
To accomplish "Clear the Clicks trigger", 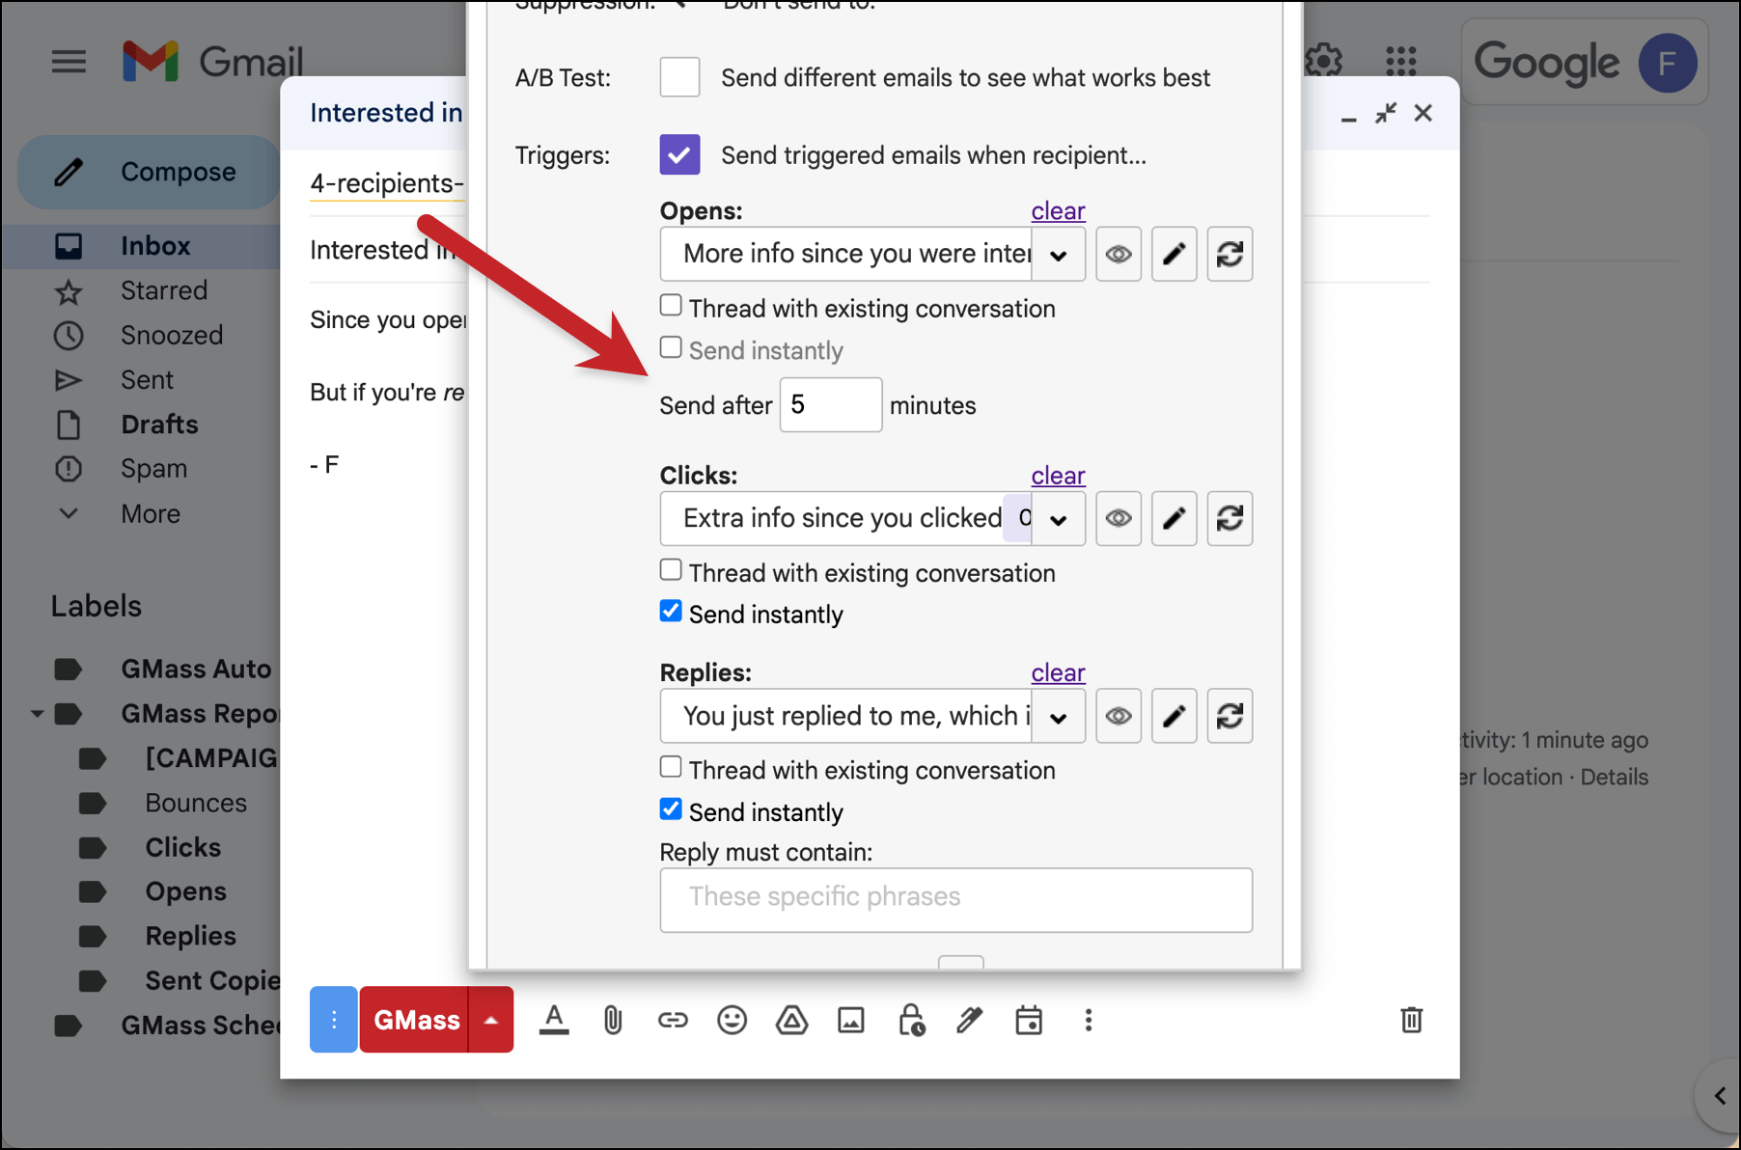I will (1058, 475).
